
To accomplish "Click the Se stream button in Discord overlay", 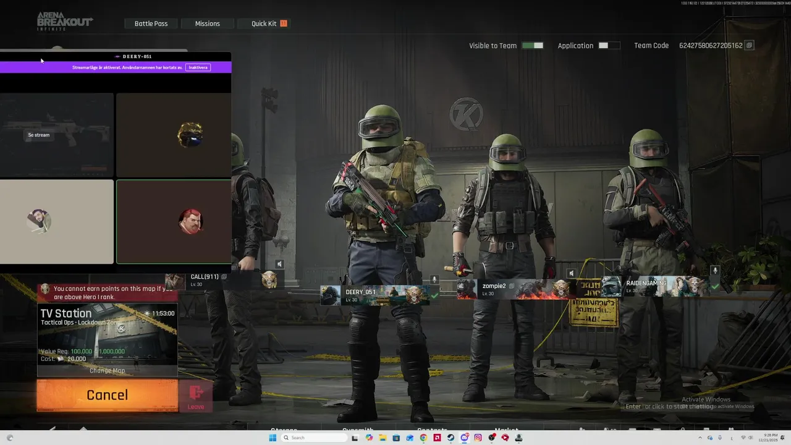I will (x=38, y=135).
